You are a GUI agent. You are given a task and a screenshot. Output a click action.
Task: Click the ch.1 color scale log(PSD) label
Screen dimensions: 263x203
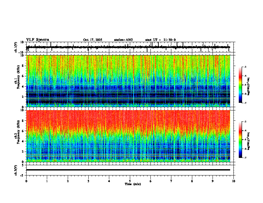coord(249,86)
